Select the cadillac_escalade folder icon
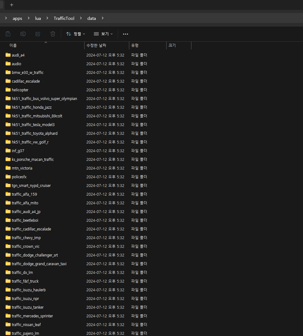Viewport: 303px width, 336px height. pyautogui.click(x=8, y=81)
